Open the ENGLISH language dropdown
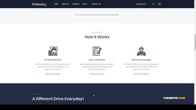The image size is (196, 110). (x=142, y=4)
